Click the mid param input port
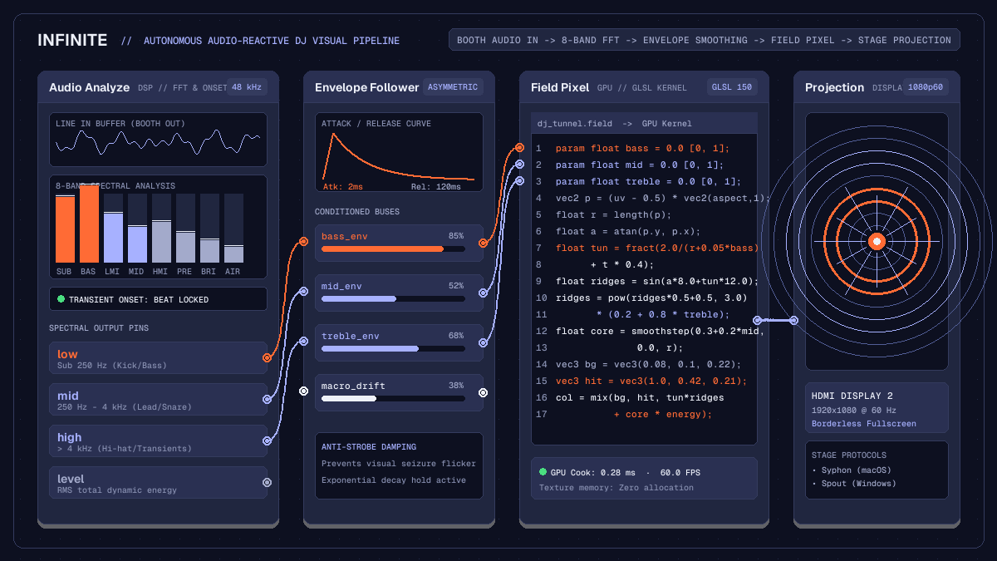The width and height of the screenshot is (997, 561). point(519,165)
